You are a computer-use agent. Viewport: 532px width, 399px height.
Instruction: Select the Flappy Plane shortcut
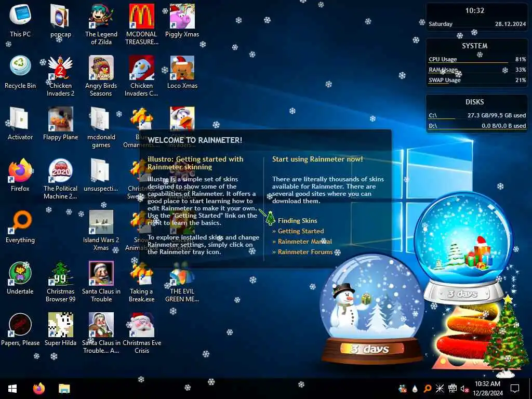(60, 124)
